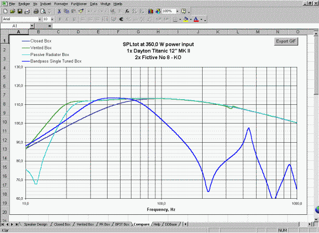Apply the Euro currency style icon
The image size is (319, 233).
tap(121, 19)
